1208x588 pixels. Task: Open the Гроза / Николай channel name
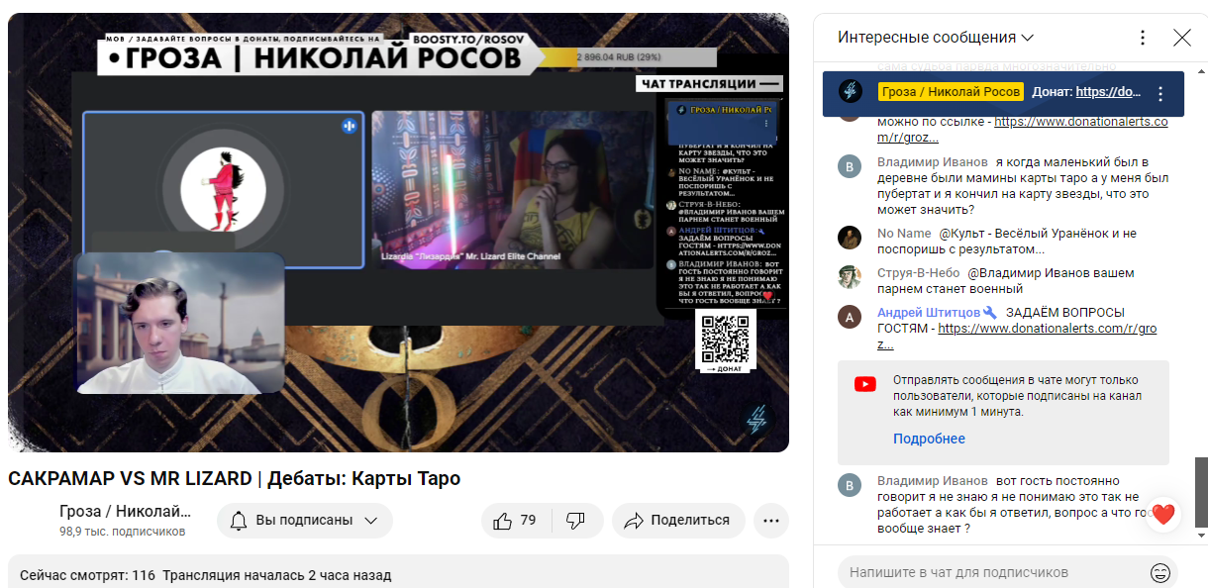pyautogui.click(x=125, y=512)
